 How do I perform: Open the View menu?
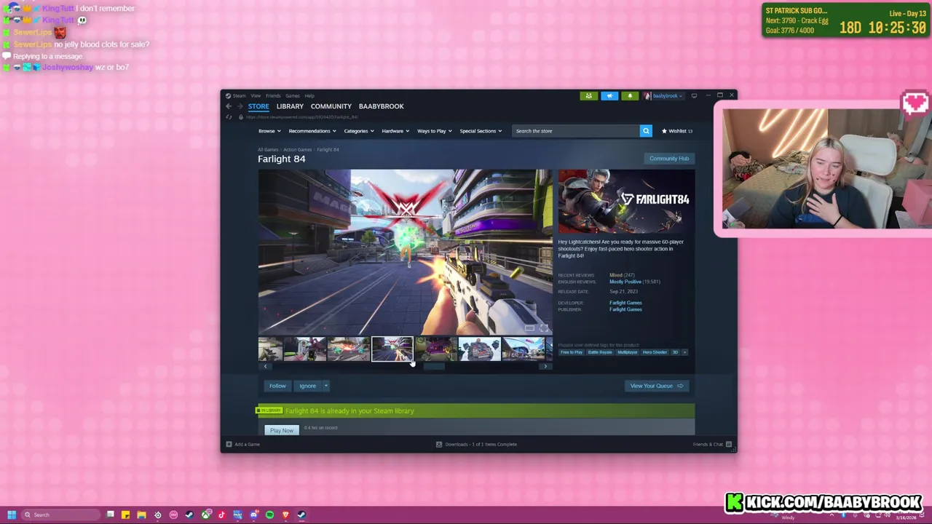pyautogui.click(x=256, y=95)
